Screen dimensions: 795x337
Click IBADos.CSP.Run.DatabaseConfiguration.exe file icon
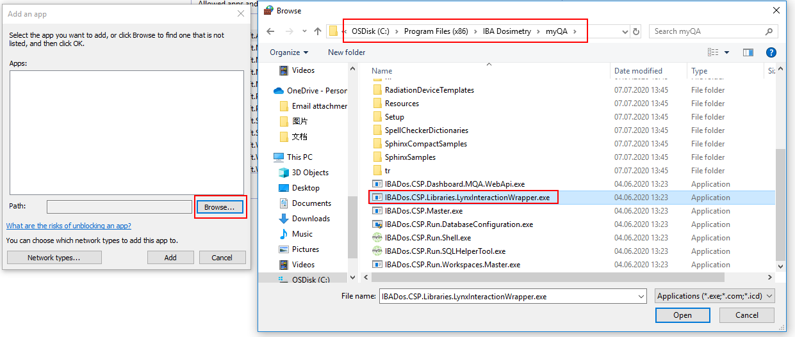pyautogui.click(x=377, y=224)
